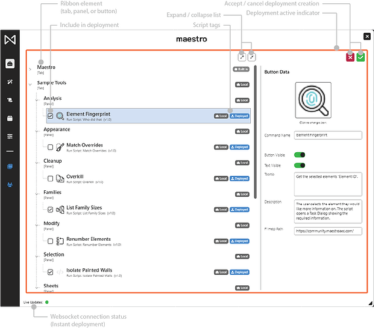Click the Isolate Painted Walls code icon
Image resolution: width=374 pixels, height=328 pixels.
pyautogui.click(x=60, y=272)
